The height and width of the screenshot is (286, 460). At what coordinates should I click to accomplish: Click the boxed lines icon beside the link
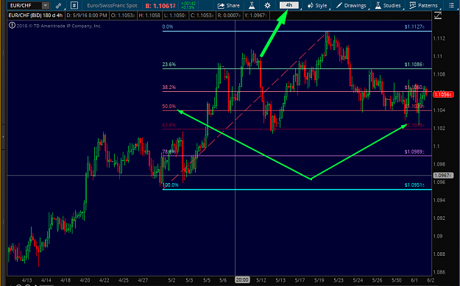click(74, 5)
